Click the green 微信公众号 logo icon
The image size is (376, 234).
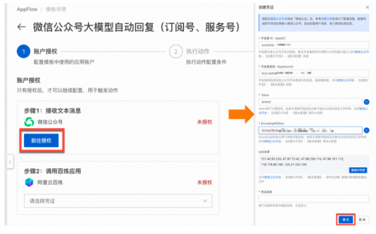point(29,122)
